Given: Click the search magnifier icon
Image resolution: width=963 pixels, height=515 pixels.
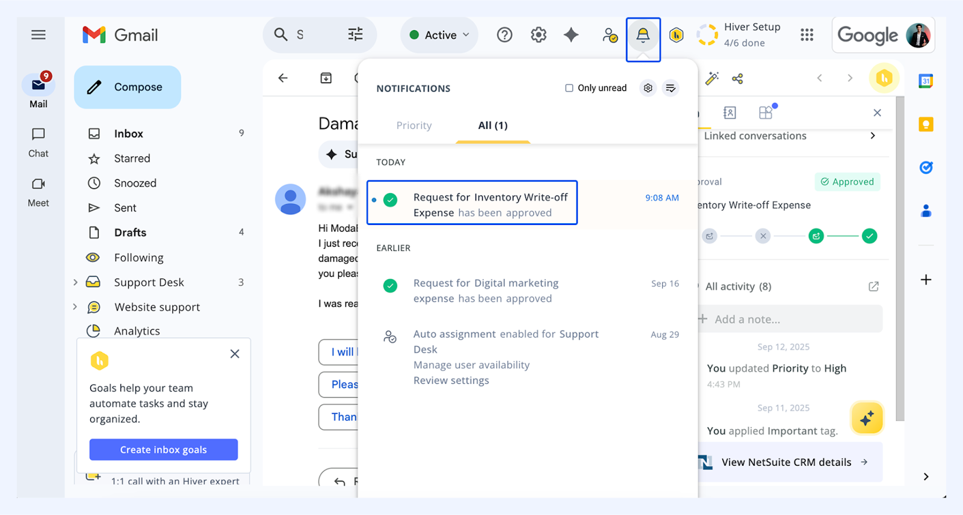Looking at the screenshot, I should point(280,34).
